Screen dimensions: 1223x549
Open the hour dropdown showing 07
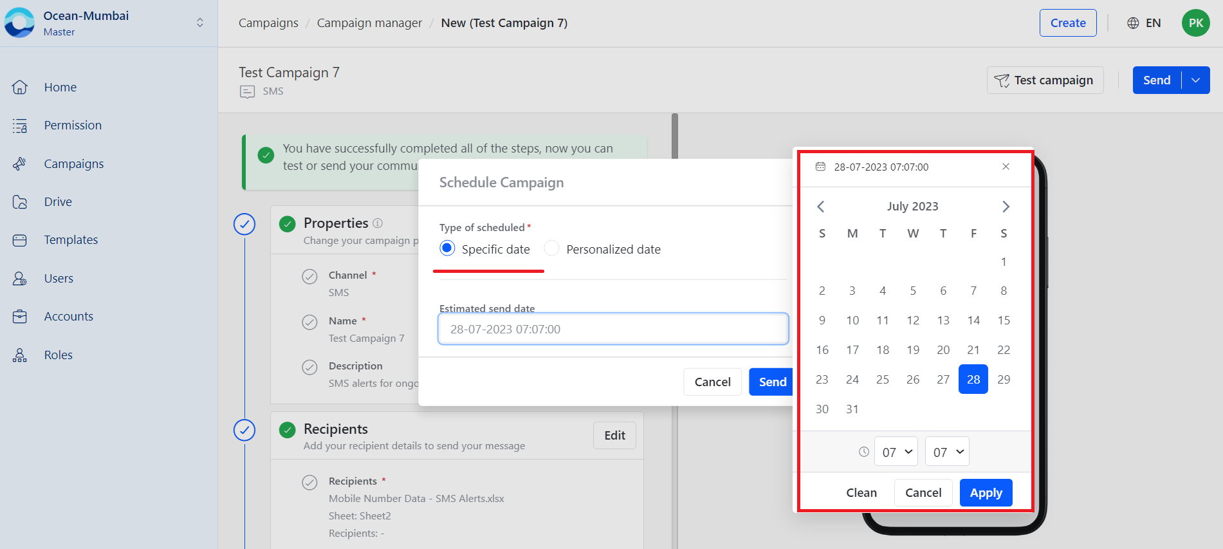click(x=896, y=452)
